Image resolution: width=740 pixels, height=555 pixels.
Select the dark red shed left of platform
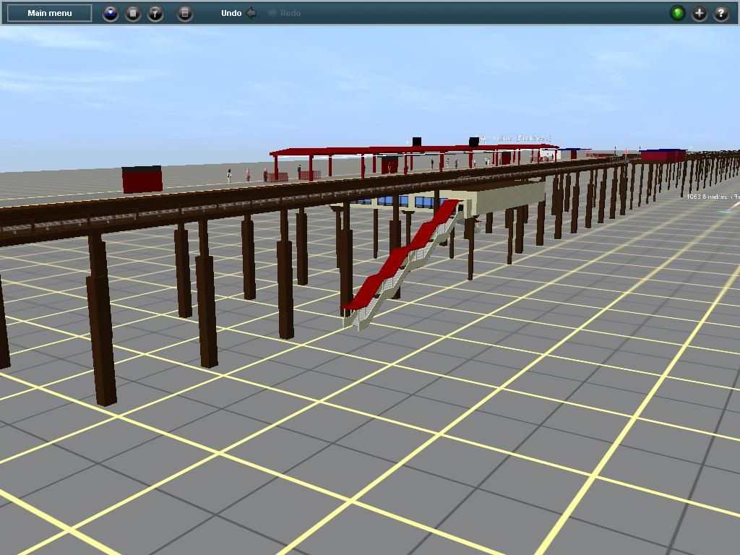point(142,179)
